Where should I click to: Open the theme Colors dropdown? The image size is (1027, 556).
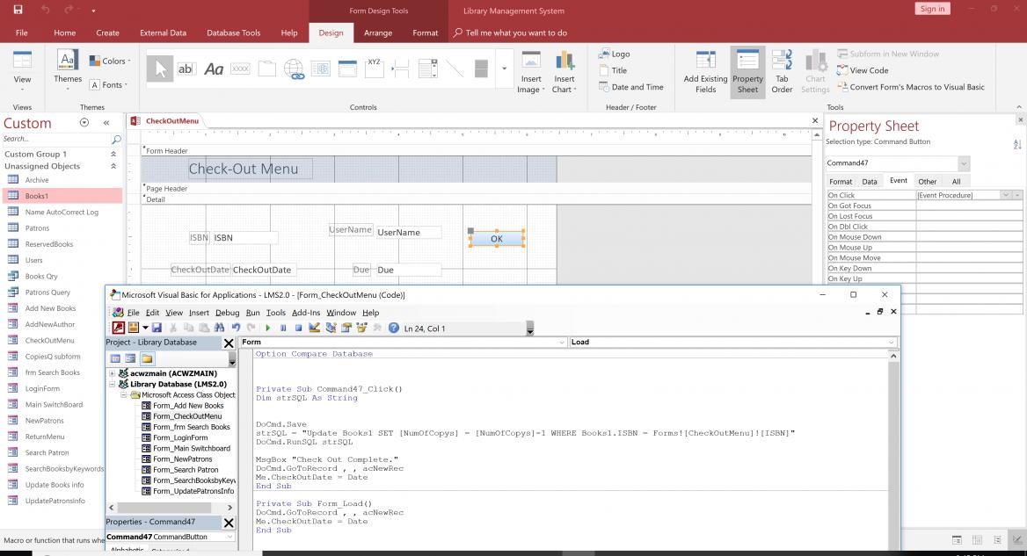pyautogui.click(x=110, y=61)
